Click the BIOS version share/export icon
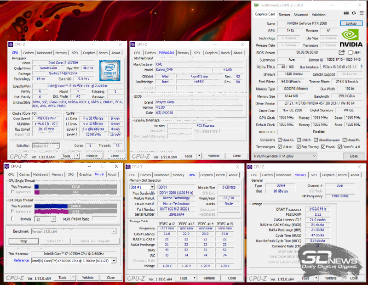This screenshot has height=285, width=368. [342, 52]
